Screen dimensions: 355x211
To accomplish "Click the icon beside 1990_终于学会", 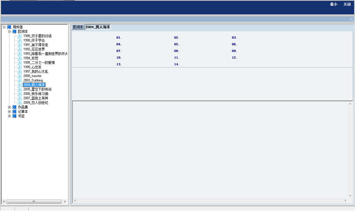I will [x=20, y=40].
